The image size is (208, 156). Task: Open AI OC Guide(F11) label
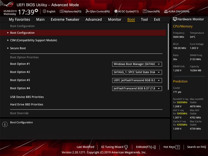point(128,12)
